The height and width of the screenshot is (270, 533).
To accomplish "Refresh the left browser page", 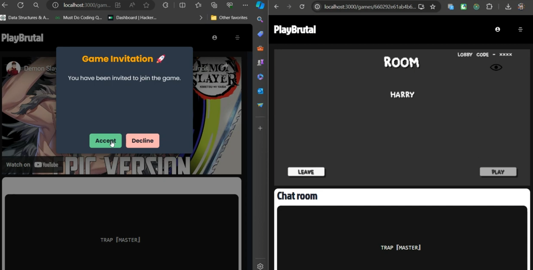I will coord(21,5).
